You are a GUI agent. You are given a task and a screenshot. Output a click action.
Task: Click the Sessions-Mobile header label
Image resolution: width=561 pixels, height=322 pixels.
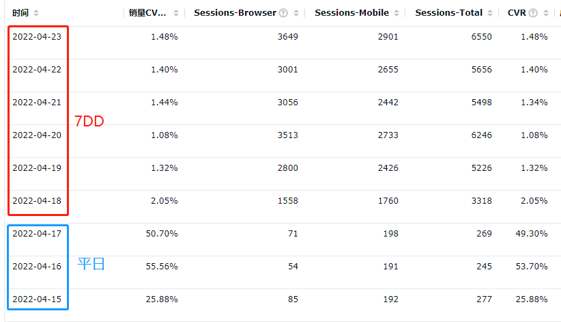coord(351,13)
